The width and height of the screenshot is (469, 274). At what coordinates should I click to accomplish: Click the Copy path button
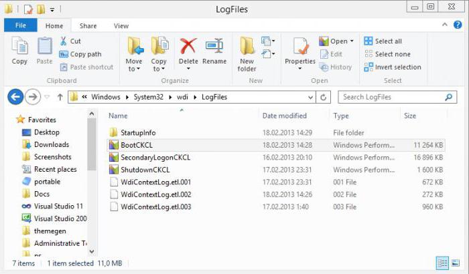(x=80, y=54)
